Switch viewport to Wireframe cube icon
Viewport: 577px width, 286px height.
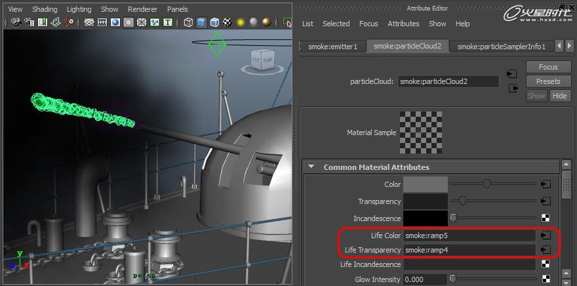tap(188, 22)
